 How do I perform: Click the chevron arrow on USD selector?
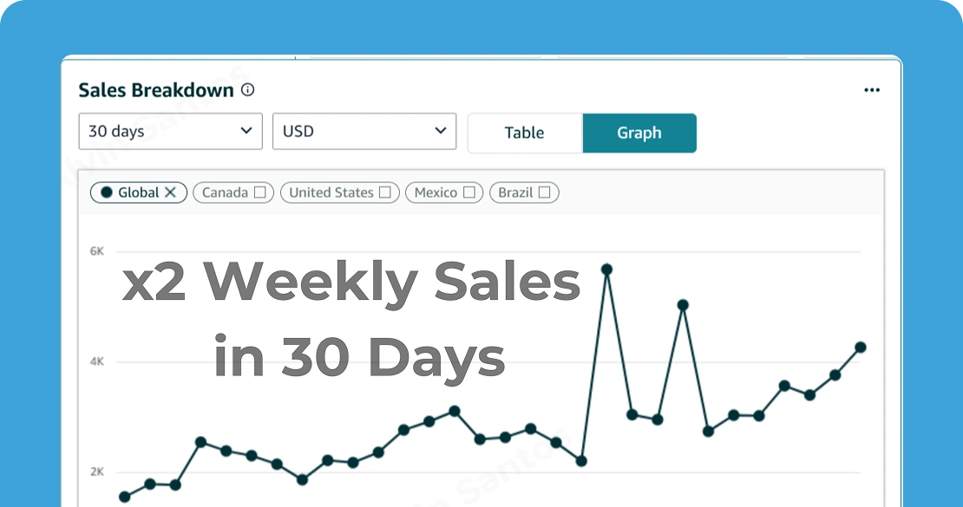tap(440, 131)
